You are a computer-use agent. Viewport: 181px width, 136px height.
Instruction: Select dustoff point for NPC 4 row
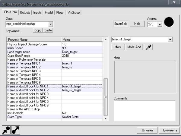(x=55, y=98)
